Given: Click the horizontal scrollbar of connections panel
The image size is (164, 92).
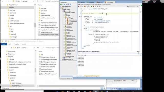Looking at the screenshot, I should point(67,76).
